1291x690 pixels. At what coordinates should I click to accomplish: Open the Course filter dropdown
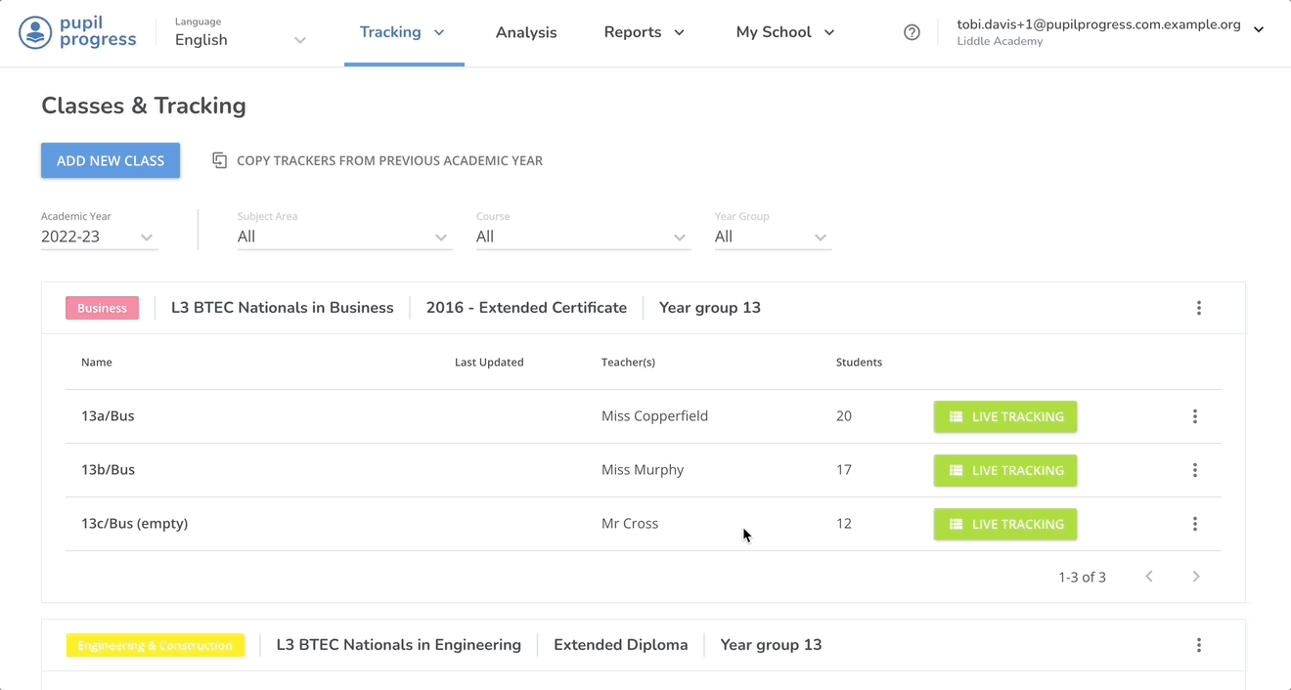click(680, 237)
